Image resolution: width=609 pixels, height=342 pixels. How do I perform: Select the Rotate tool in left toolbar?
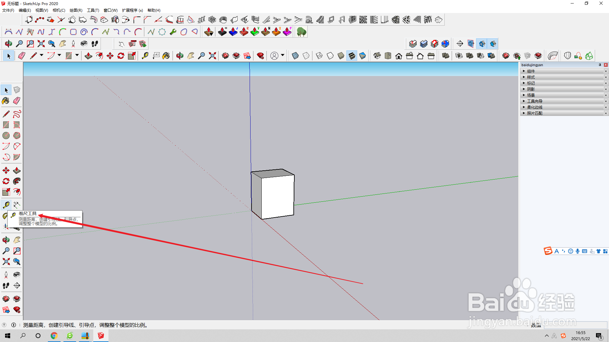(6, 181)
